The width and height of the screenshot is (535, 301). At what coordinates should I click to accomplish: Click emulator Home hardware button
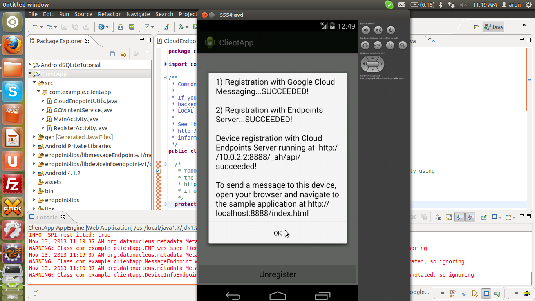[365, 45]
